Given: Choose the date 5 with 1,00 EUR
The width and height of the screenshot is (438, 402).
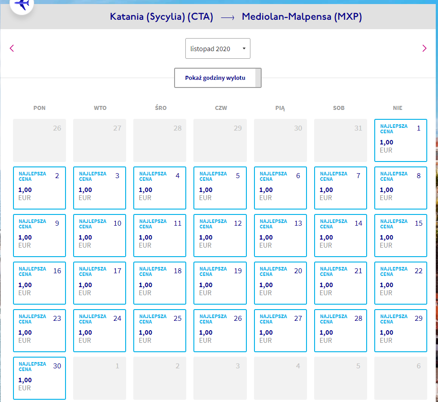Looking at the screenshot, I should pos(220,188).
